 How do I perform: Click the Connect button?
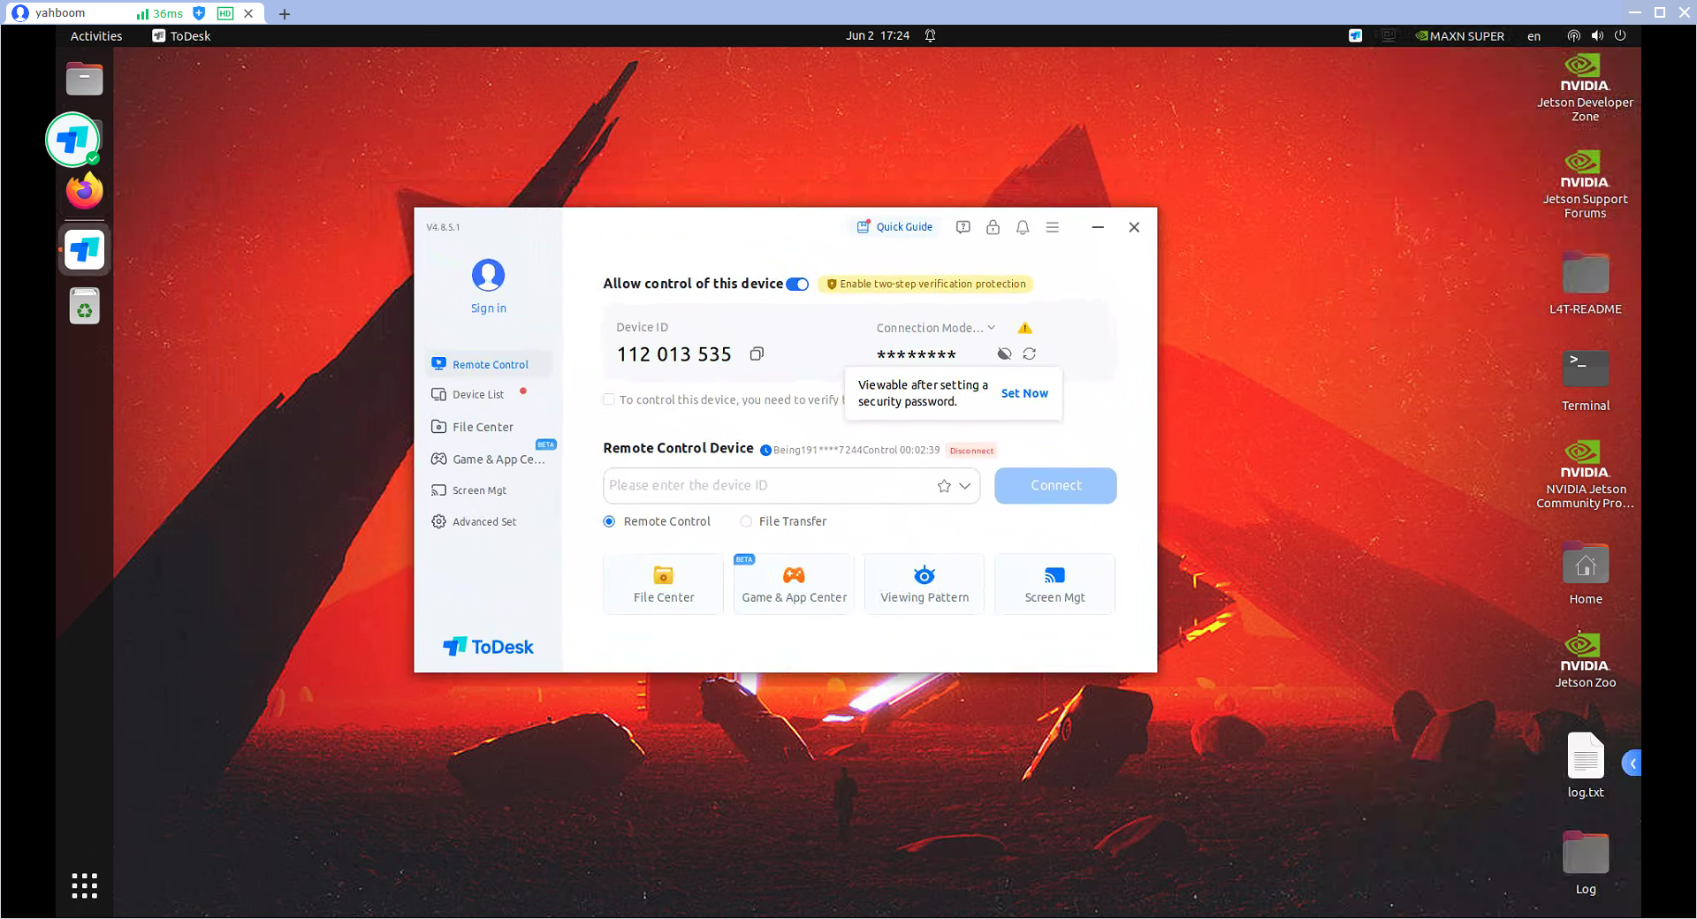(1055, 486)
